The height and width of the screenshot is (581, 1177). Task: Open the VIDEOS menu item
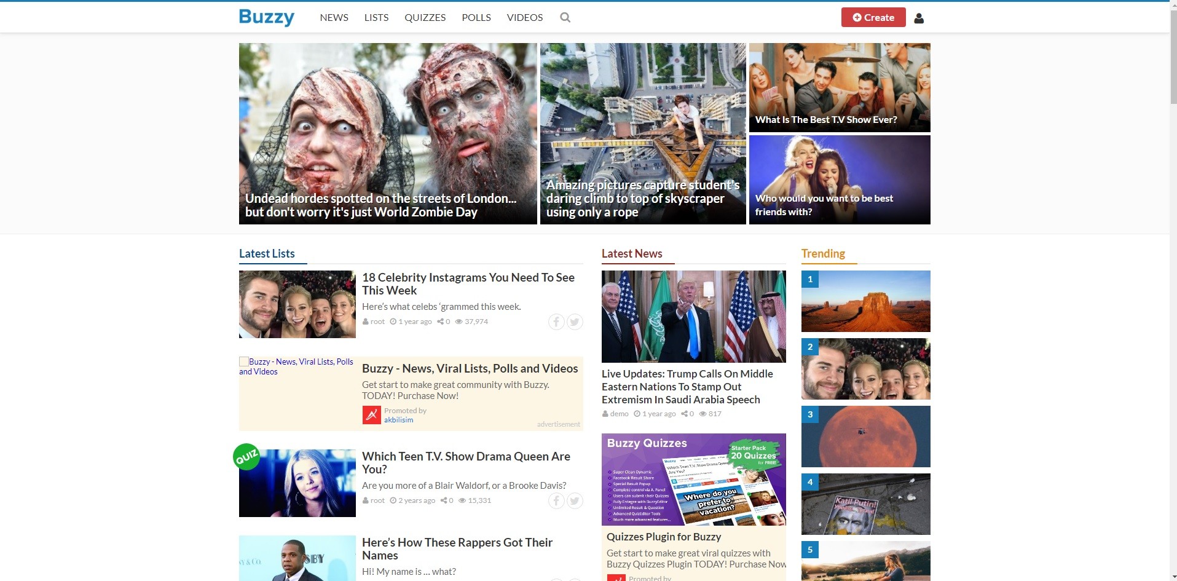point(525,18)
